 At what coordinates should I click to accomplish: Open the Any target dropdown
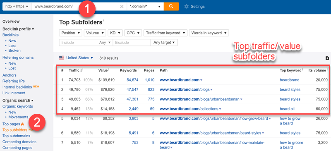click(164, 43)
